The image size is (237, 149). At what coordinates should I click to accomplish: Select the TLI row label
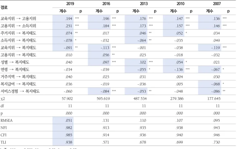[x=3, y=142]
